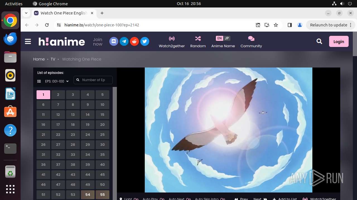357x200 pixels.
Task: Go back in browser history
Action: point(27,25)
